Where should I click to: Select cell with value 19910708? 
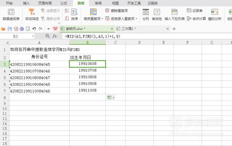pos(87,70)
